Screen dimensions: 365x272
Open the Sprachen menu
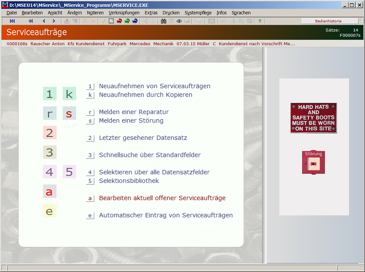pyautogui.click(x=241, y=12)
